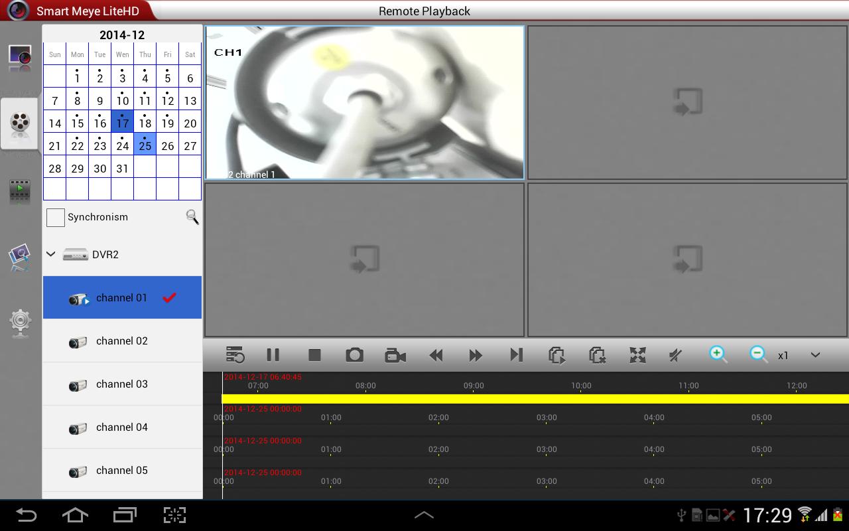Image resolution: width=849 pixels, height=531 pixels.
Task: Start recording the playback with camcorder icon
Action: [395, 355]
